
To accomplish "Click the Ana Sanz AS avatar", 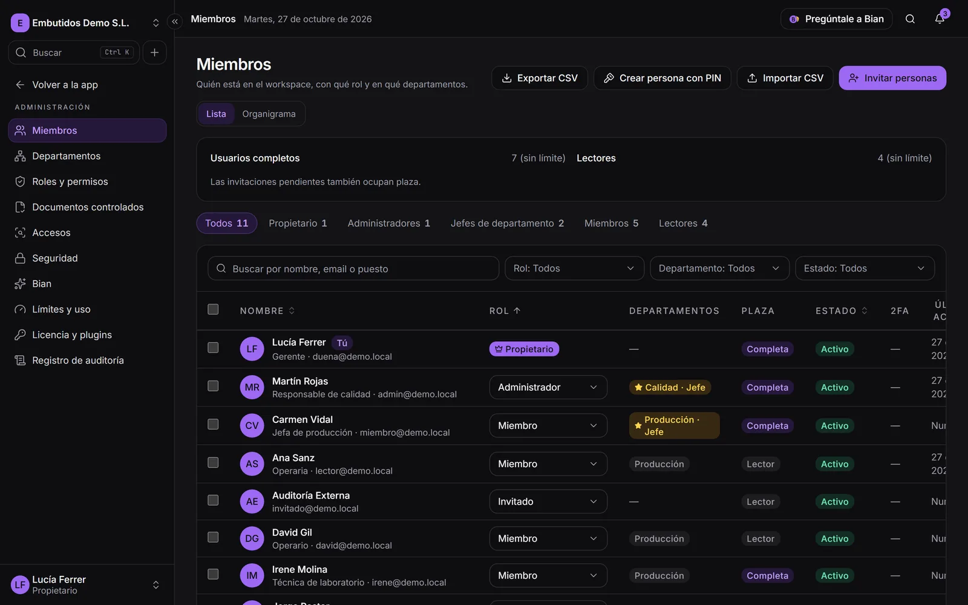I will (x=252, y=464).
